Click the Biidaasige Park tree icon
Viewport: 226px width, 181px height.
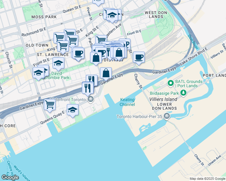click(183, 93)
